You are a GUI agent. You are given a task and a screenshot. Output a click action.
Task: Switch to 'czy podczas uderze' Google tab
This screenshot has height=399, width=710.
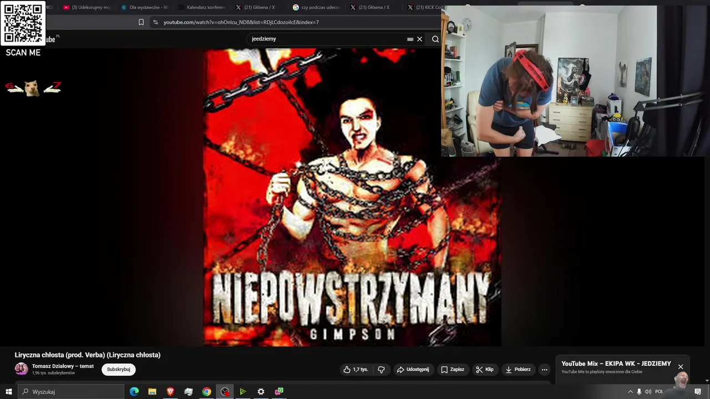tap(317, 7)
